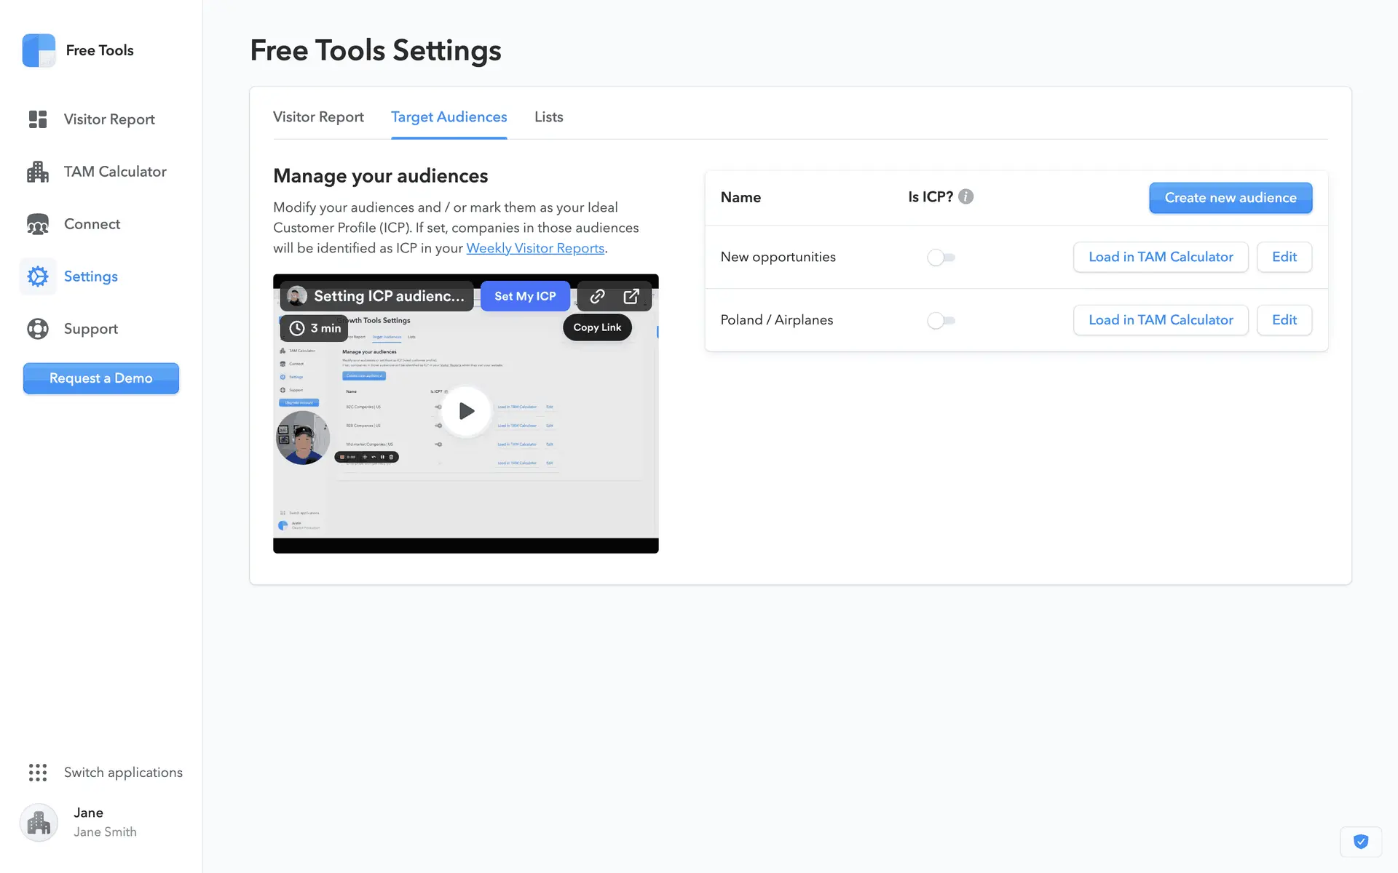1398x873 pixels.
Task: Load New opportunities in TAM Calculator
Action: point(1160,257)
